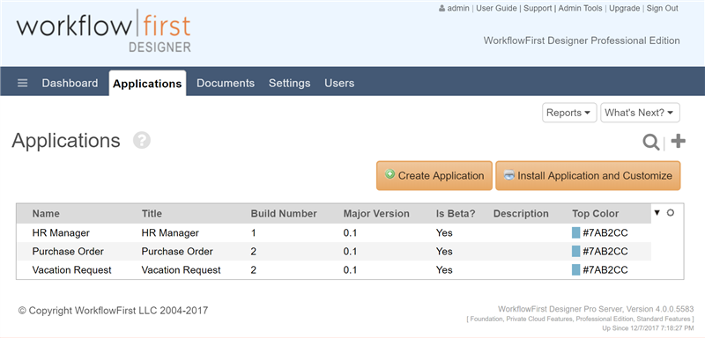Select the Applications tab
705x338 pixels.
(x=147, y=84)
